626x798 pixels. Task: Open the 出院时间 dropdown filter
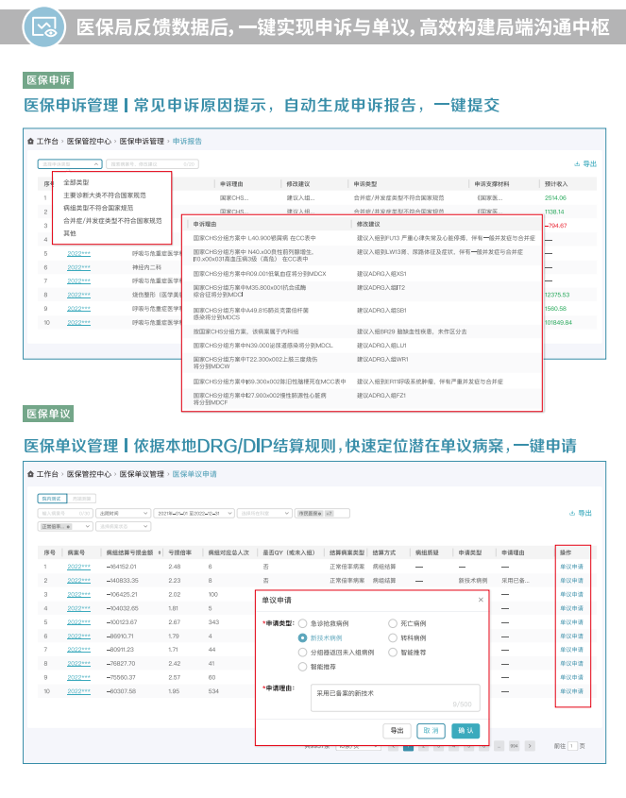click(x=122, y=513)
